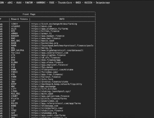Click the app.cryptex.finance URL
The image size is (154, 118).
[x=49, y=55]
